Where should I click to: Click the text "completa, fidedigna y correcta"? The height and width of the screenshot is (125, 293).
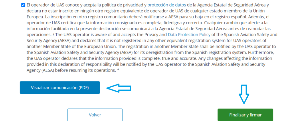point(161,23)
